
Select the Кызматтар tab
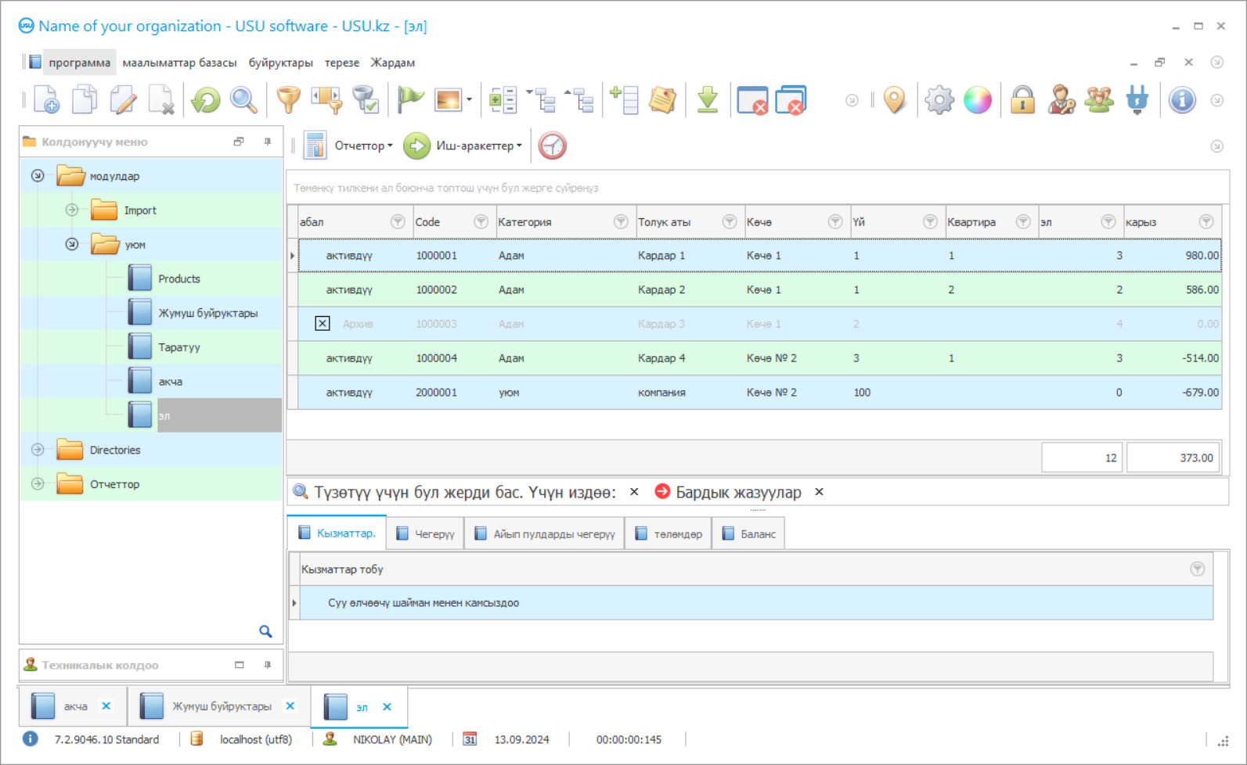337,533
